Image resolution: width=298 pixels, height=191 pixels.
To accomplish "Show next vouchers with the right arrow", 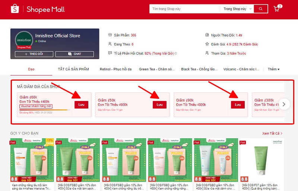I will click(x=284, y=104).
